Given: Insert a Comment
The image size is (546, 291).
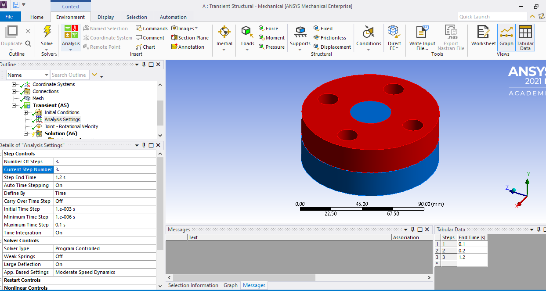Looking at the screenshot, I should pyautogui.click(x=150, y=38).
